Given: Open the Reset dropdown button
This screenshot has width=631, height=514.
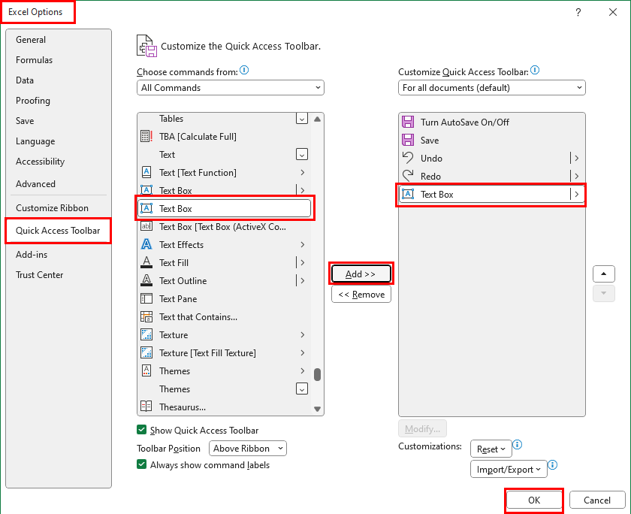Looking at the screenshot, I should [491, 449].
